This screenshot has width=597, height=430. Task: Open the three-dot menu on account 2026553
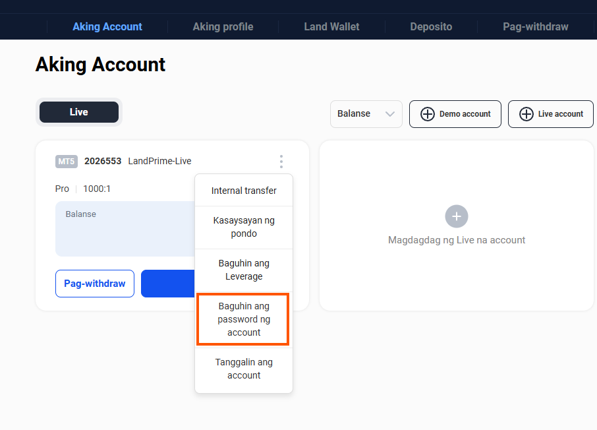tap(281, 162)
